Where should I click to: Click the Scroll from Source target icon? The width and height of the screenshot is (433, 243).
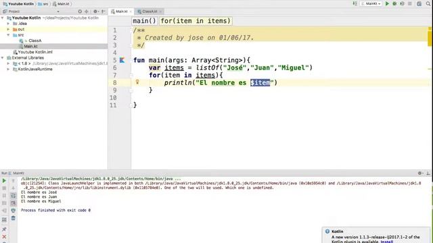coord(80,11)
